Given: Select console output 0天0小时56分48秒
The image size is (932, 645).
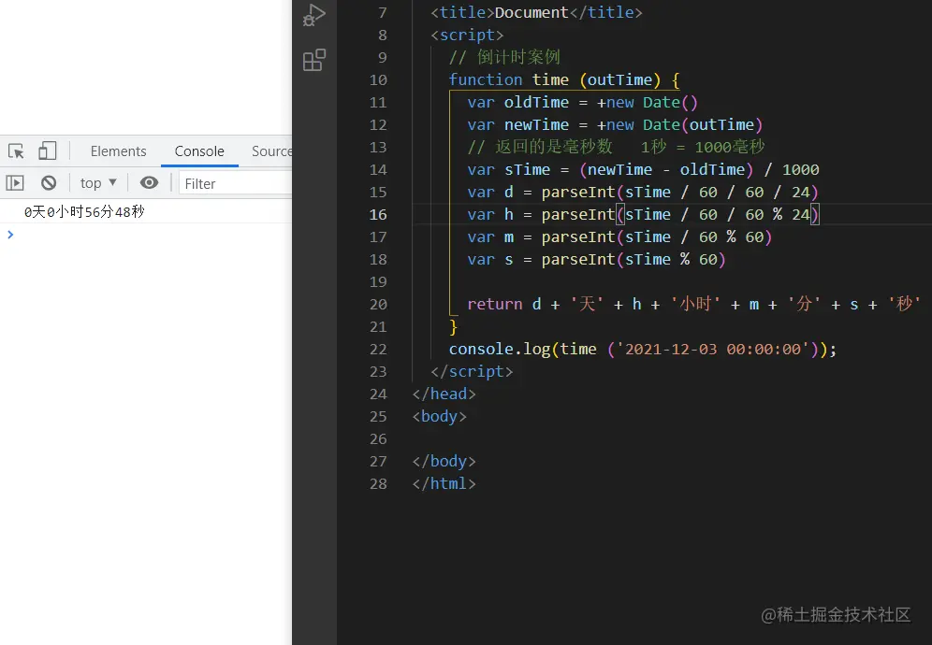Looking at the screenshot, I should click(84, 212).
